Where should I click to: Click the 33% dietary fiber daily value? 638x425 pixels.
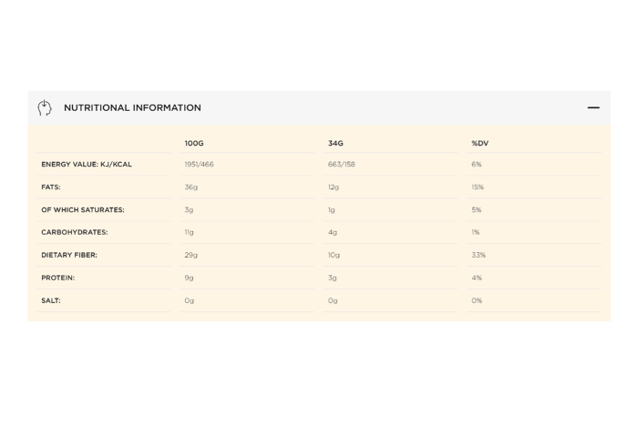[478, 256]
